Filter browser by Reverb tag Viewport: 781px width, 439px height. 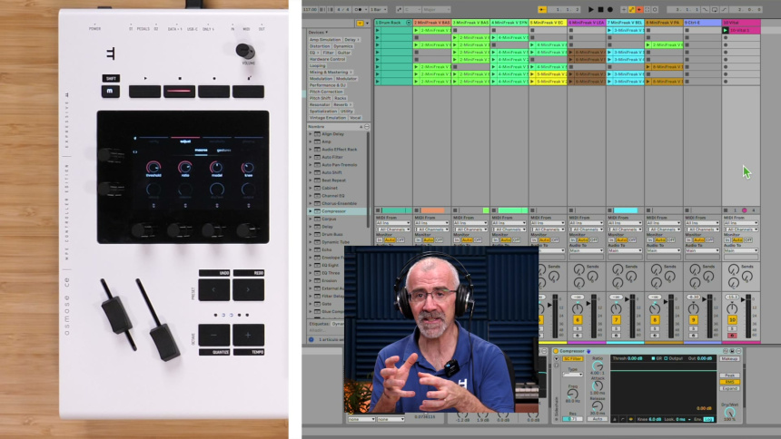click(x=341, y=104)
